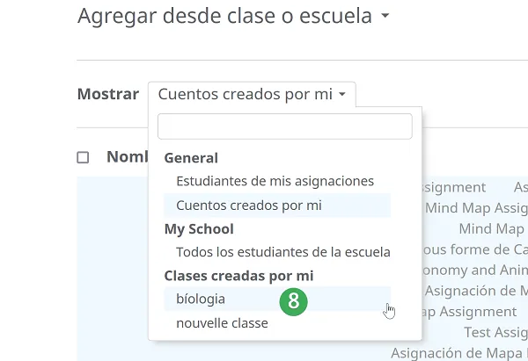Click the 'Mostrar' label

tap(107, 95)
